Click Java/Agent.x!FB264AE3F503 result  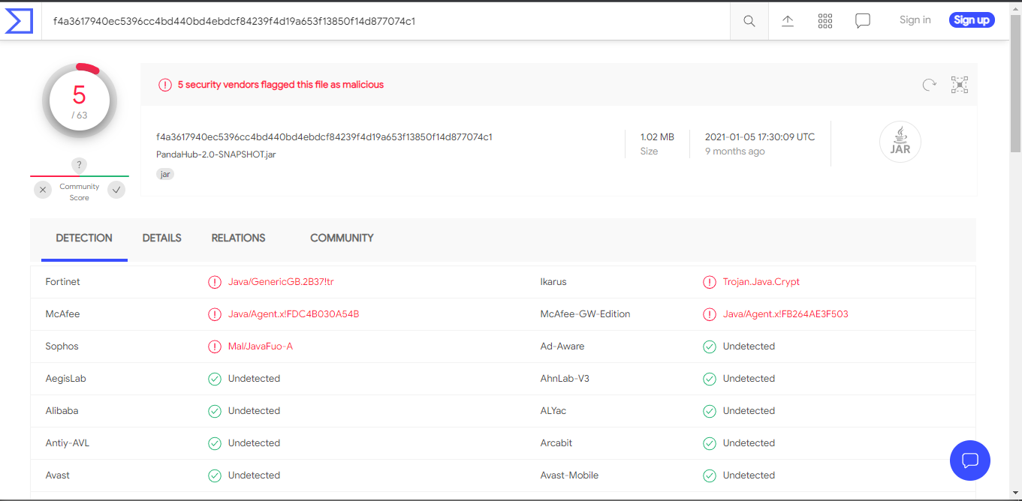click(785, 314)
